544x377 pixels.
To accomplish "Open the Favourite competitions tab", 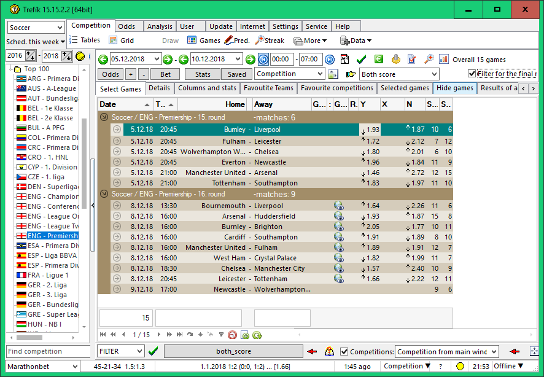I will [336, 88].
